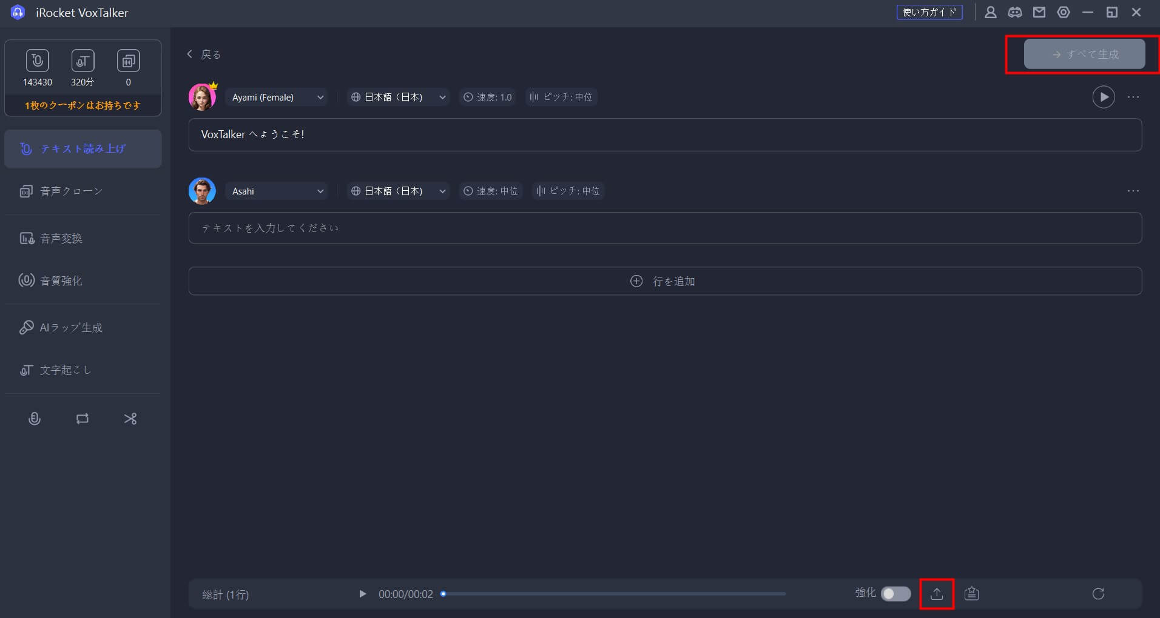Screen dimensions: 1160x618
Task: Click the 総計 (1行) label
Action: pos(225,594)
